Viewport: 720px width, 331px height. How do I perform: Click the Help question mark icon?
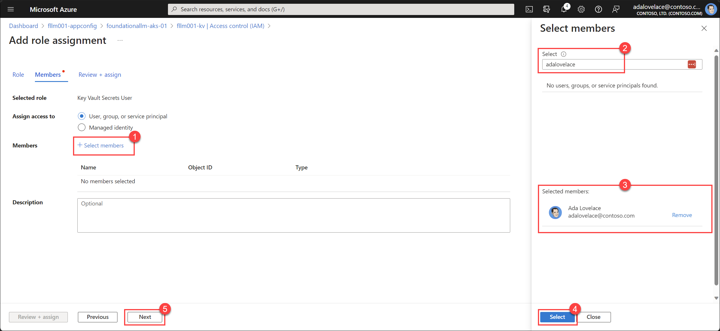click(598, 9)
